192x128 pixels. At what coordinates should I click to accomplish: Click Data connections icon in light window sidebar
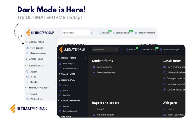tap(27, 53)
